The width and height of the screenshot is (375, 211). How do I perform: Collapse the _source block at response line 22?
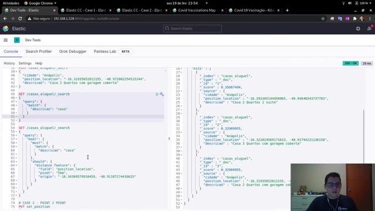point(182,91)
